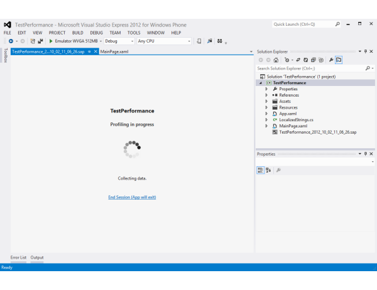
Task: Select Solution 'TestPerformance' (1 project) node
Action: (301, 77)
